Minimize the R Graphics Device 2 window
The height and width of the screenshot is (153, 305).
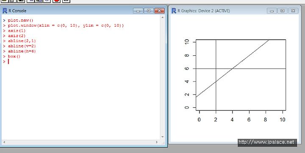[x=272, y=11]
